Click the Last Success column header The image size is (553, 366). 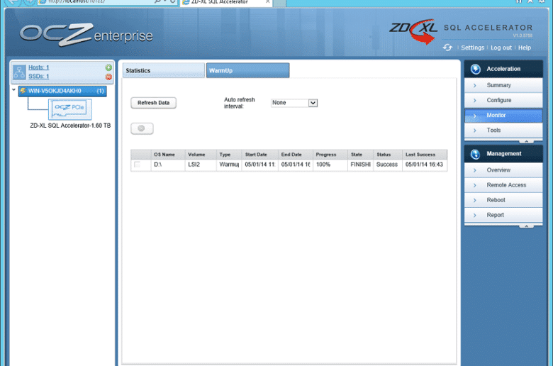[425, 155]
